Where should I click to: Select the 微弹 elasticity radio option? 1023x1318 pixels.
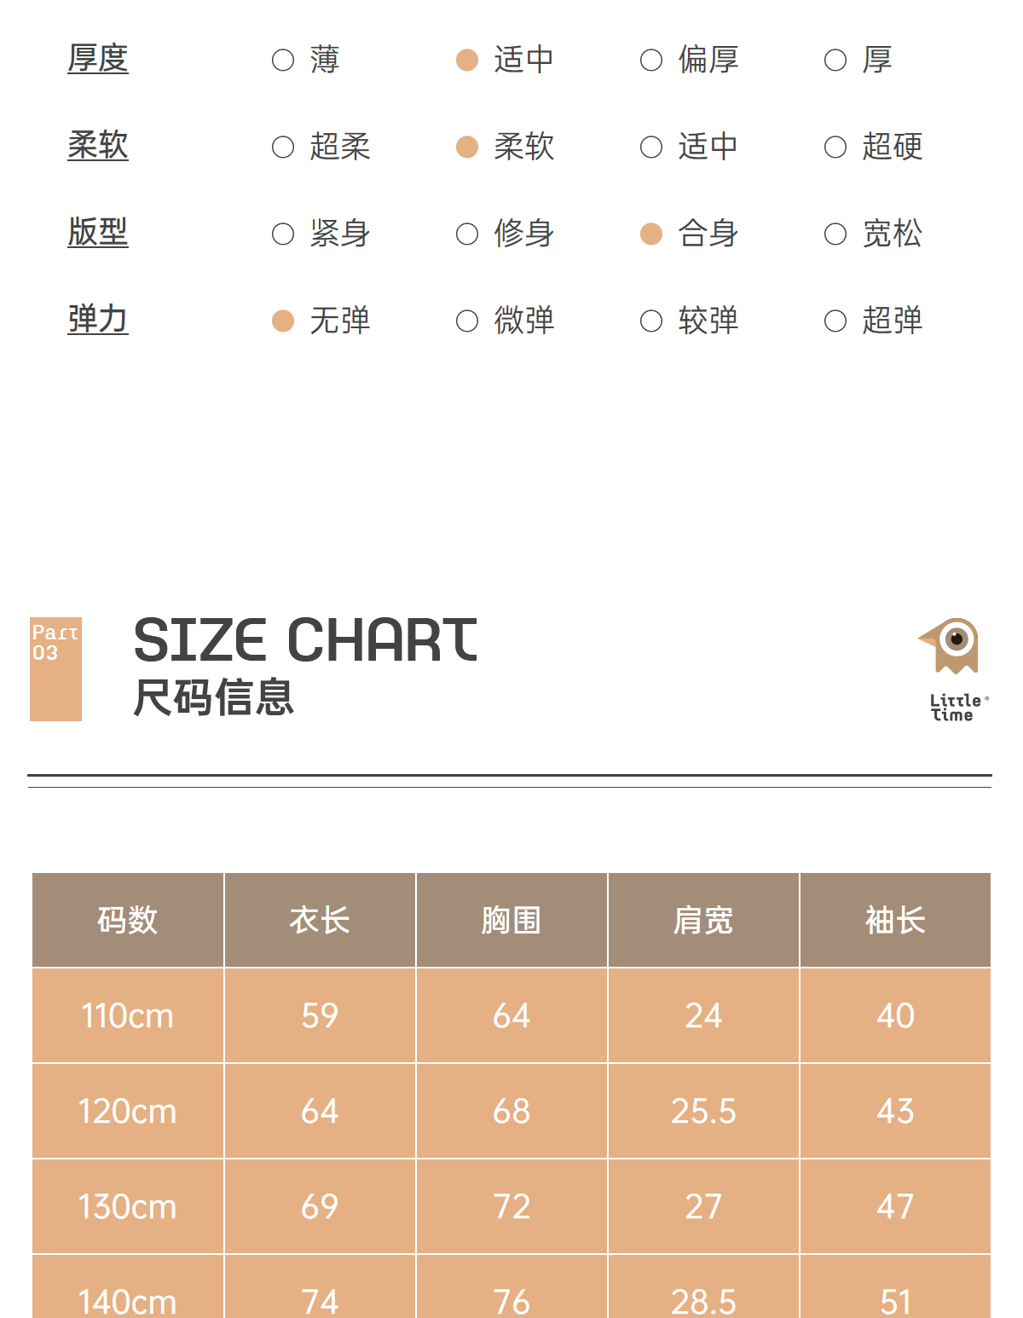click(x=467, y=321)
